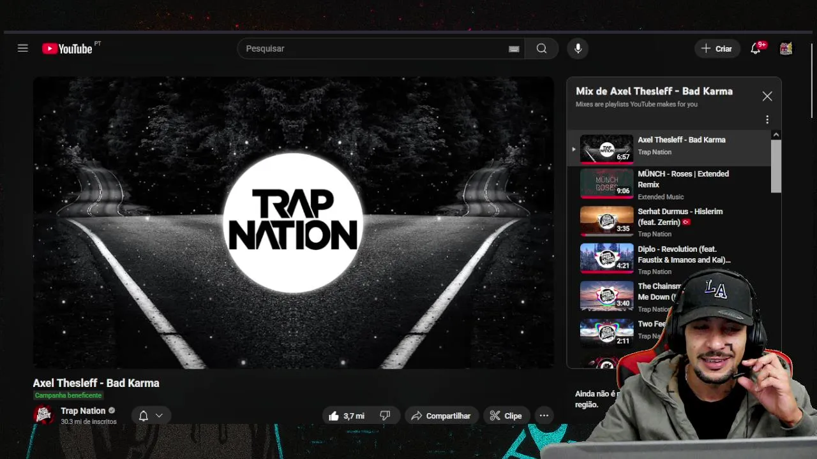Click the playlist scrollbar thumb
This screenshot has height=459, width=817.
pos(776,166)
